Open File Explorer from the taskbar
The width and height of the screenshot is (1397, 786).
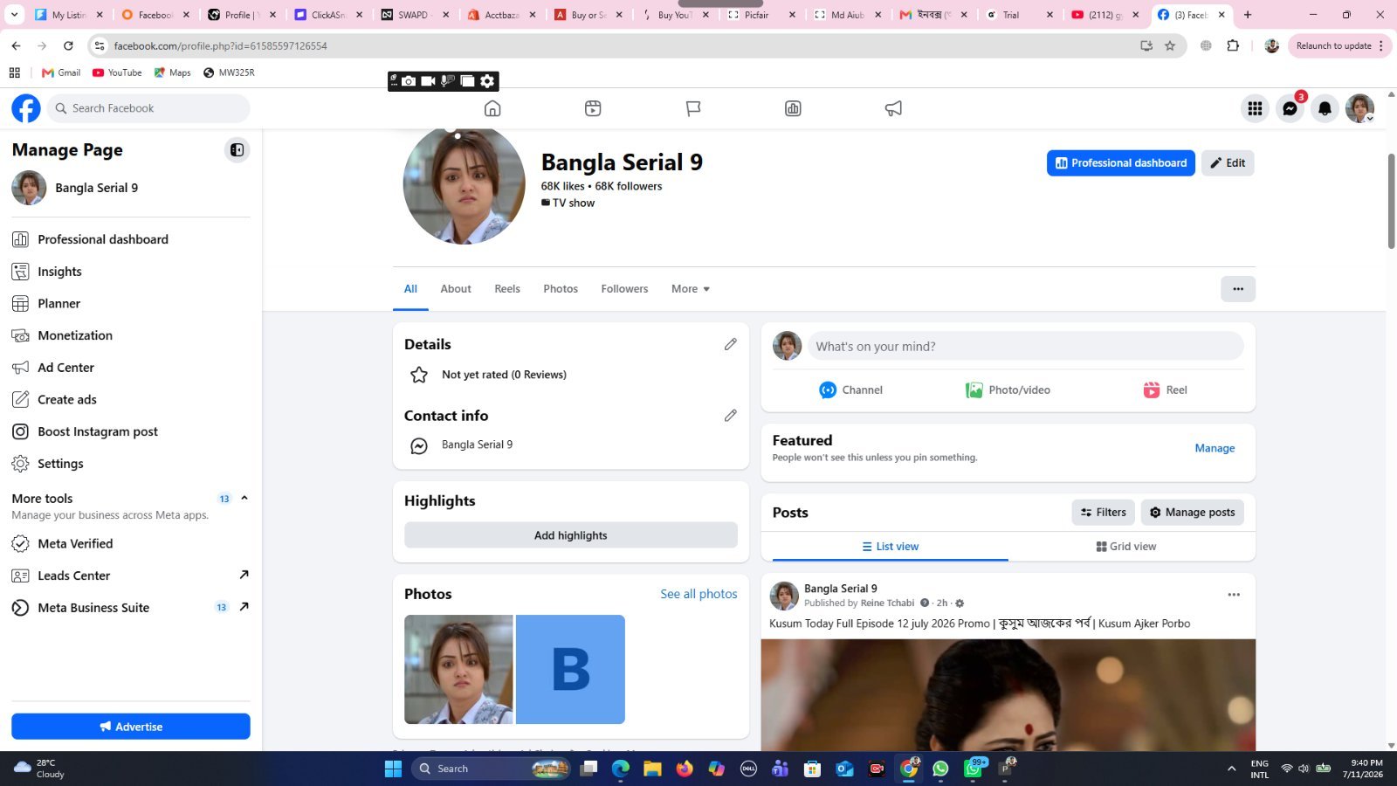(652, 769)
